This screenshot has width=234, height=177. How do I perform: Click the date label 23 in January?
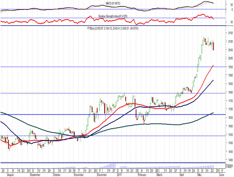132,171
